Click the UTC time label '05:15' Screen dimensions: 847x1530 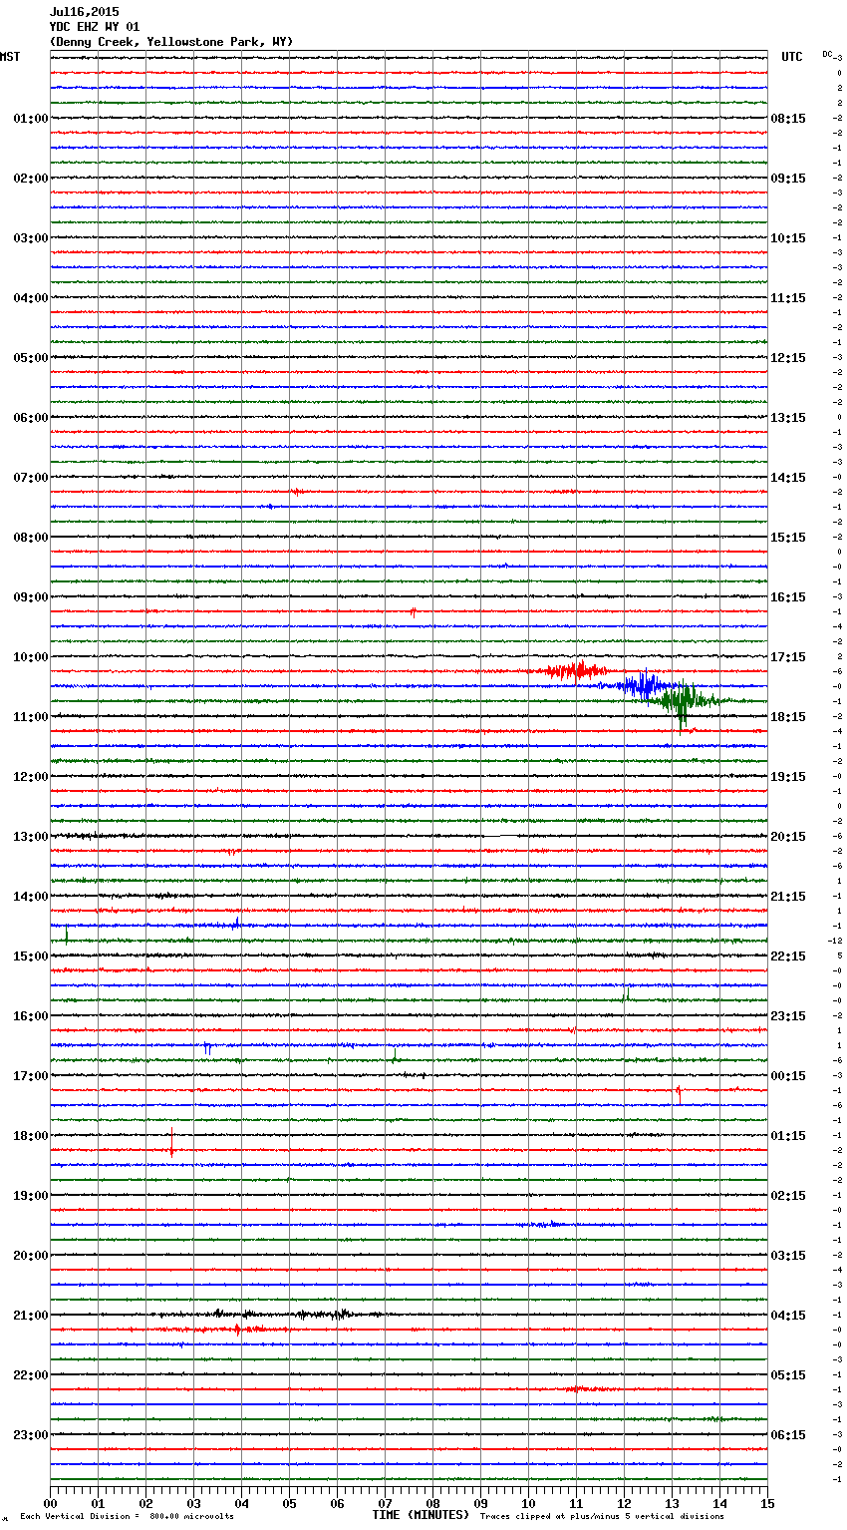click(x=788, y=1375)
